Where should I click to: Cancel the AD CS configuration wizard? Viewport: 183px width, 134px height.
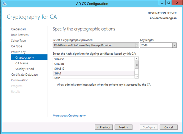[168, 127]
